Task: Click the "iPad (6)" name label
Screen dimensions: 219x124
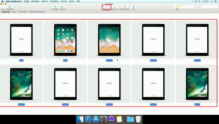Action: click(109, 104)
